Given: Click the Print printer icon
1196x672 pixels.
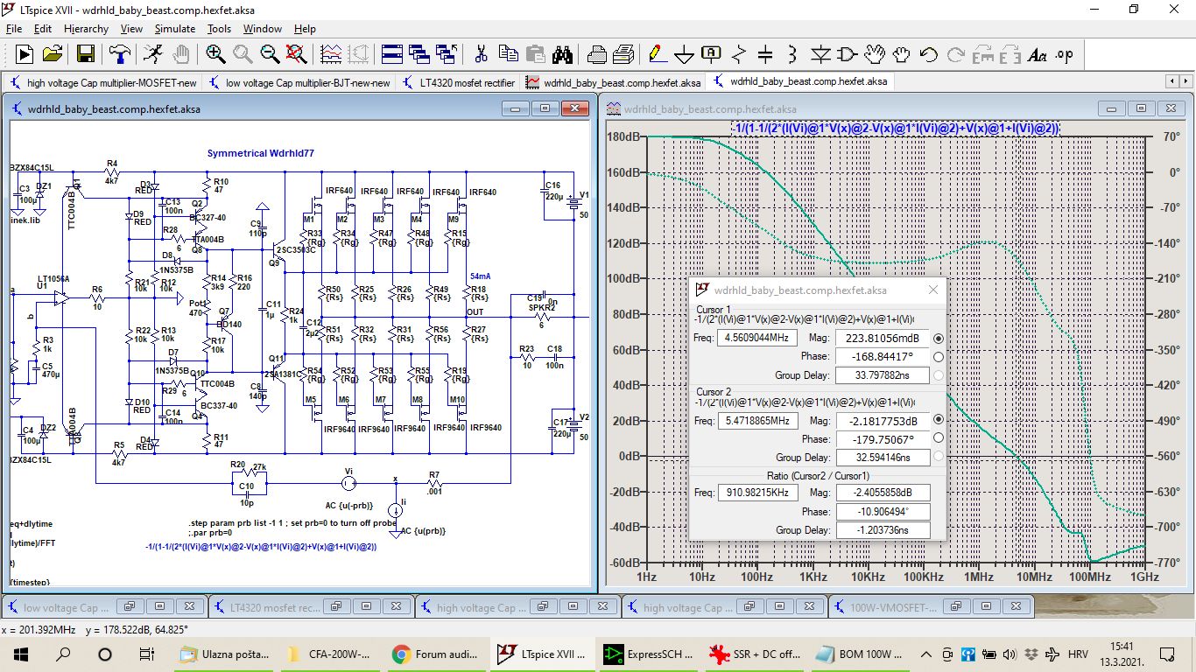Looking at the screenshot, I should tap(597, 54).
